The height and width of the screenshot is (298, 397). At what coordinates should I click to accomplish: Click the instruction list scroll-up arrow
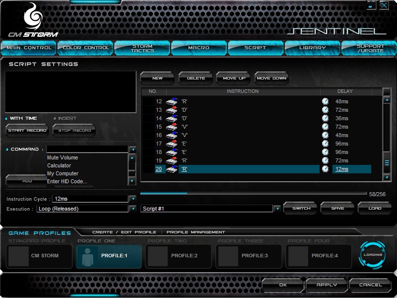click(x=387, y=100)
